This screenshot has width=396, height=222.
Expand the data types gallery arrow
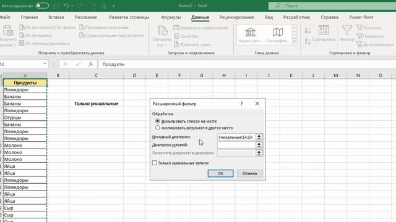click(295, 42)
